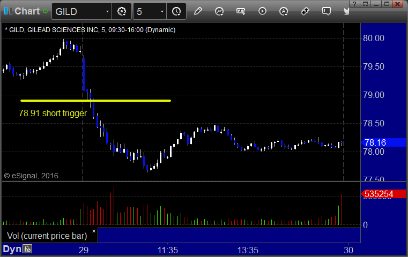The width and height of the screenshot is (408, 257).
Task: Click the GET icon in toolbar
Action: coord(241,11)
